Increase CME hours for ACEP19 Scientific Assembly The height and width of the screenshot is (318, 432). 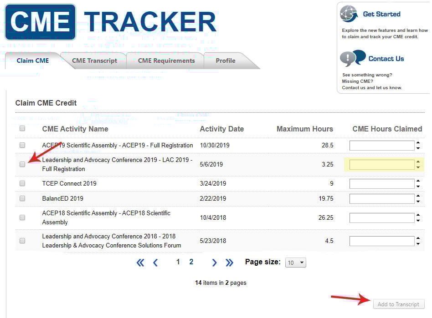coord(418,143)
